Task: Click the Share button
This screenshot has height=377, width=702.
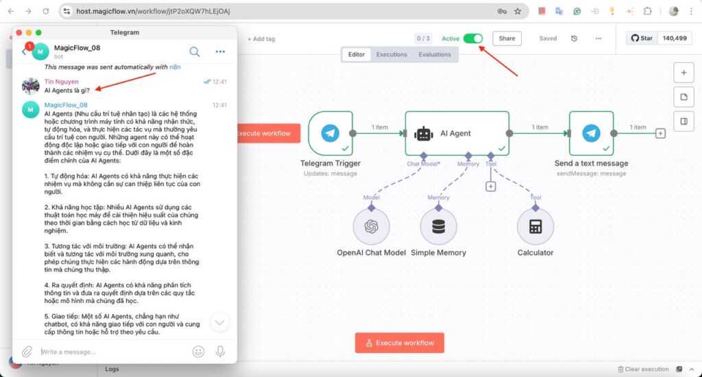Action: 507,38
